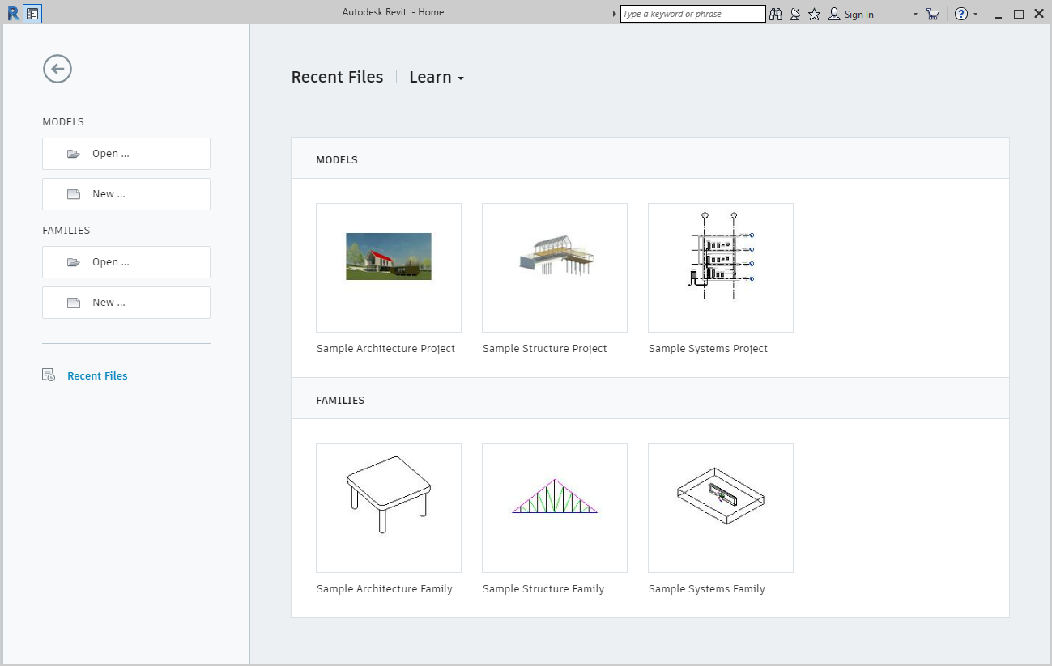Open the Communication Center satellite icon
The image size is (1052, 666).
pyautogui.click(x=795, y=14)
